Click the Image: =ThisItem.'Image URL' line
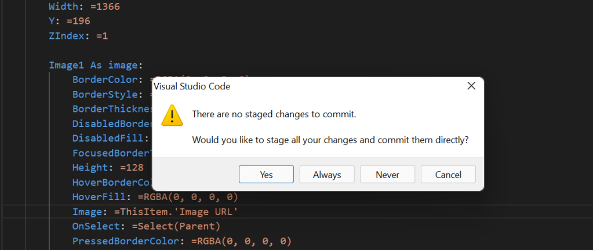Screen dimensions: 593x250 click(155, 211)
